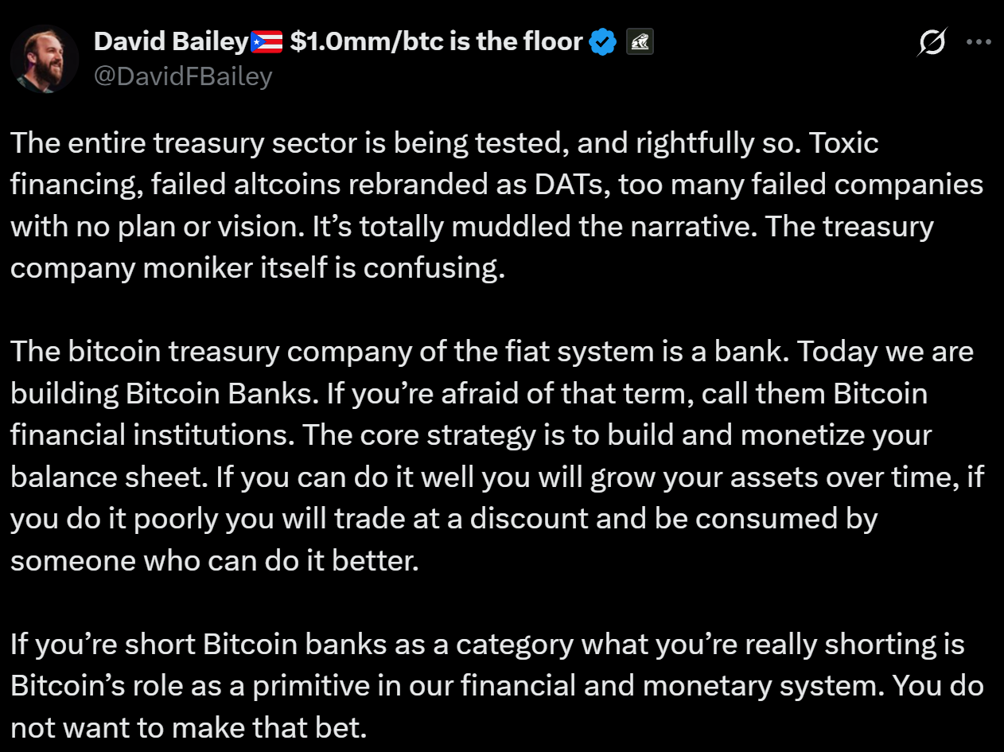
Task: Click the line "someone who can do it better."
Action: [x=214, y=561]
